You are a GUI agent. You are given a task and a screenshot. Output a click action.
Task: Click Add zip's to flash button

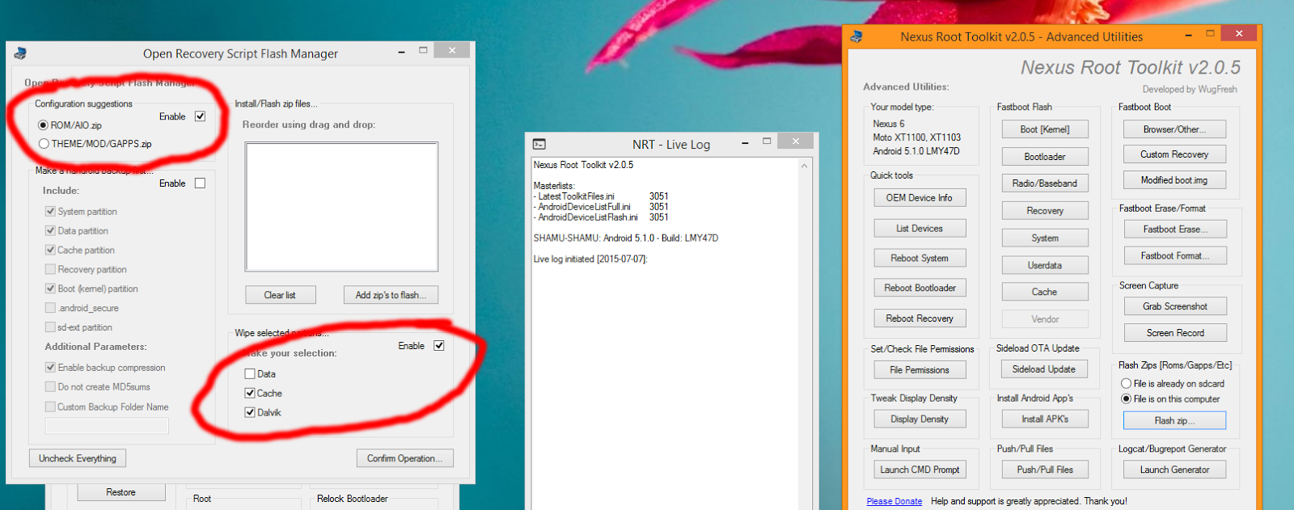[391, 295]
